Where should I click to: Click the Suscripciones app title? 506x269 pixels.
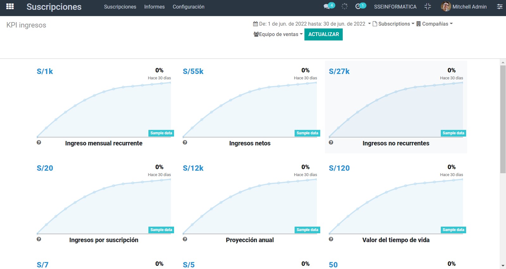coord(54,7)
